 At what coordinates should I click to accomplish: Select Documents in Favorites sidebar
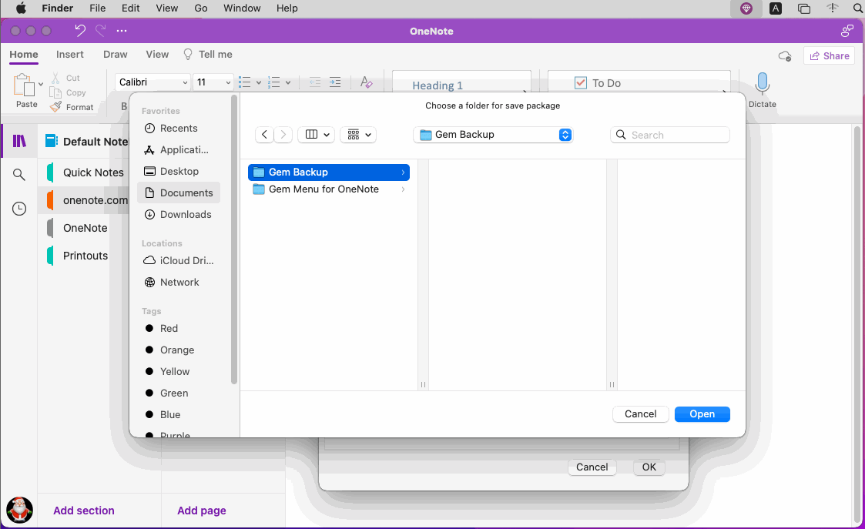point(179,193)
